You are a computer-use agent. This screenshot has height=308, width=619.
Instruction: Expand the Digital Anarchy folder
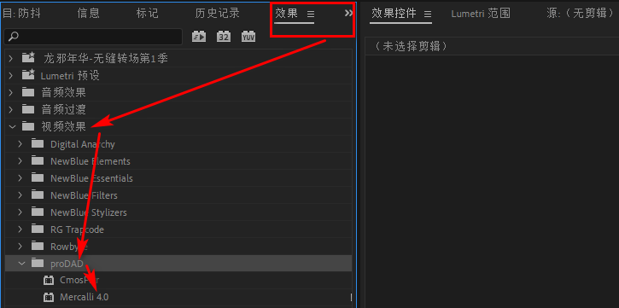pos(20,144)
